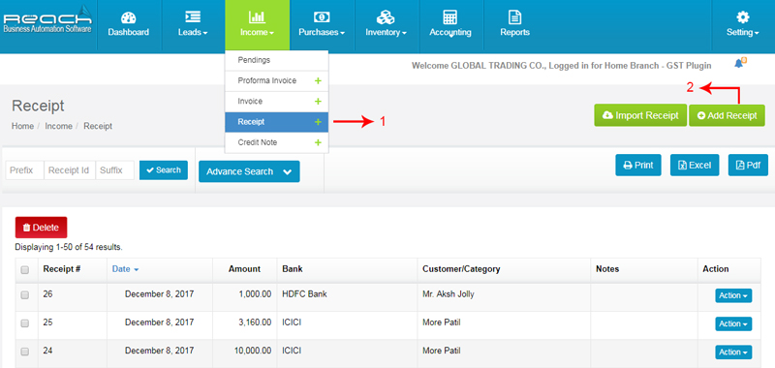Click the plus icon next to Invoice

(318, 102)
